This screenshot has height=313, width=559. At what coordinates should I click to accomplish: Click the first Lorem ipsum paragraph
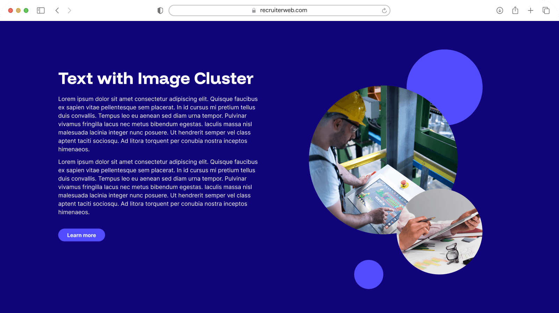point(158,124)
